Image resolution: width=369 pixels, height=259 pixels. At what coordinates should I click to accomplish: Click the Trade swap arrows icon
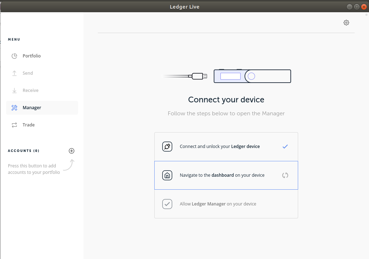[14, 125]
